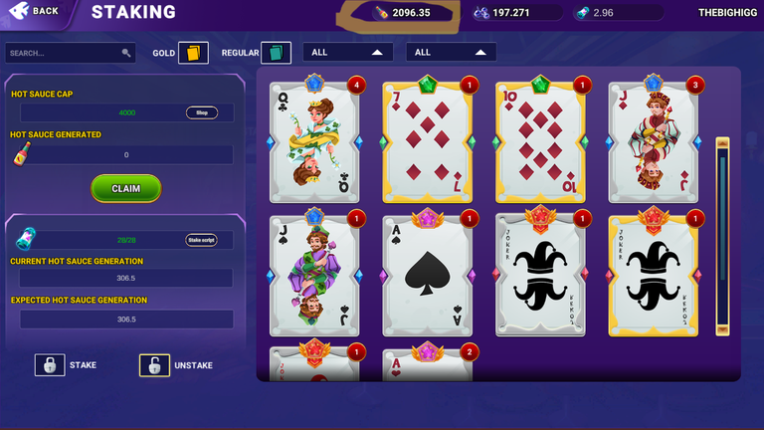This screenshot has width=764, height=430.
Task: Select the Queen of Clubs card
Action: 314,139
